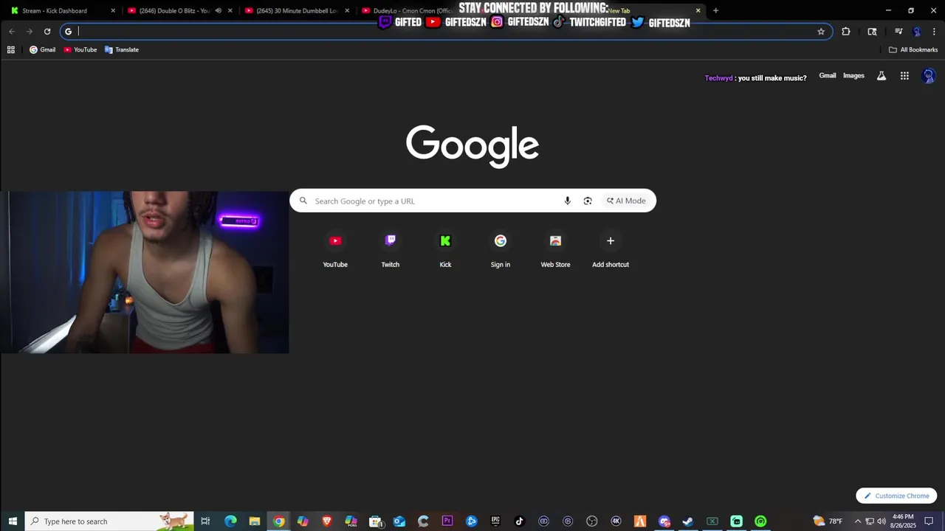
Task: Mute audio on the Double O Blitz tab
Action: click(218, 10)
